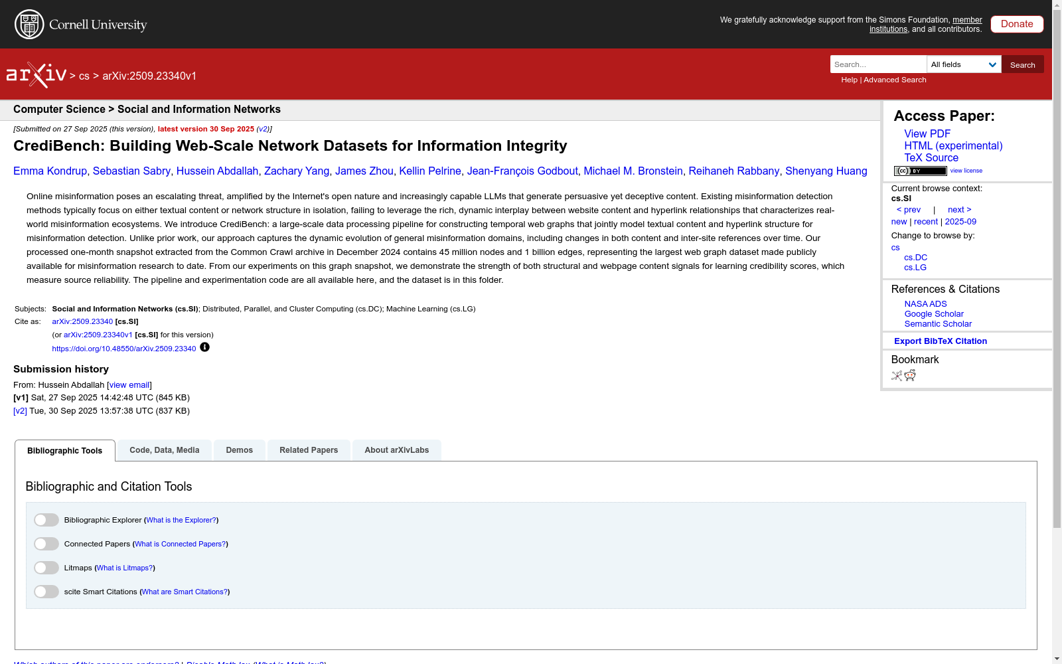The width and height of the screenshot is (1062, 664).
Task: Click the view license link
Action: pyautogui.click(x=966, y=171)
